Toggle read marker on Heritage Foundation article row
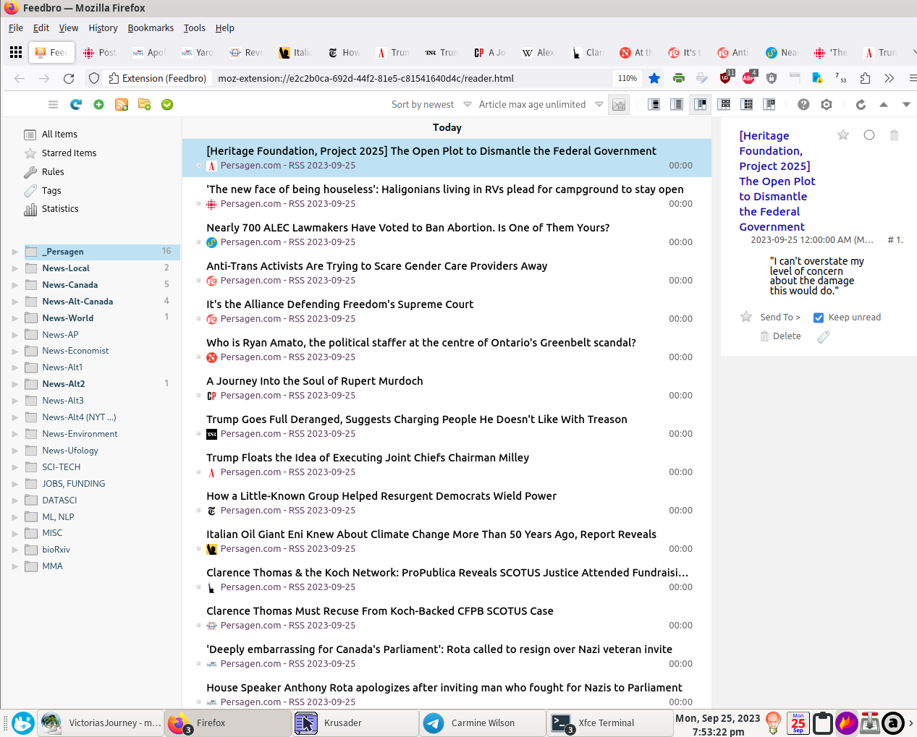The height and width of the screenshot is (737, 917). [199, 166]
